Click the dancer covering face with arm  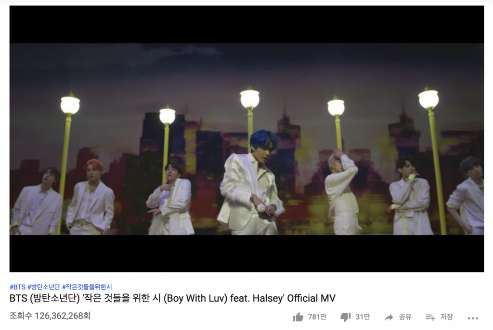click(342, 191)
